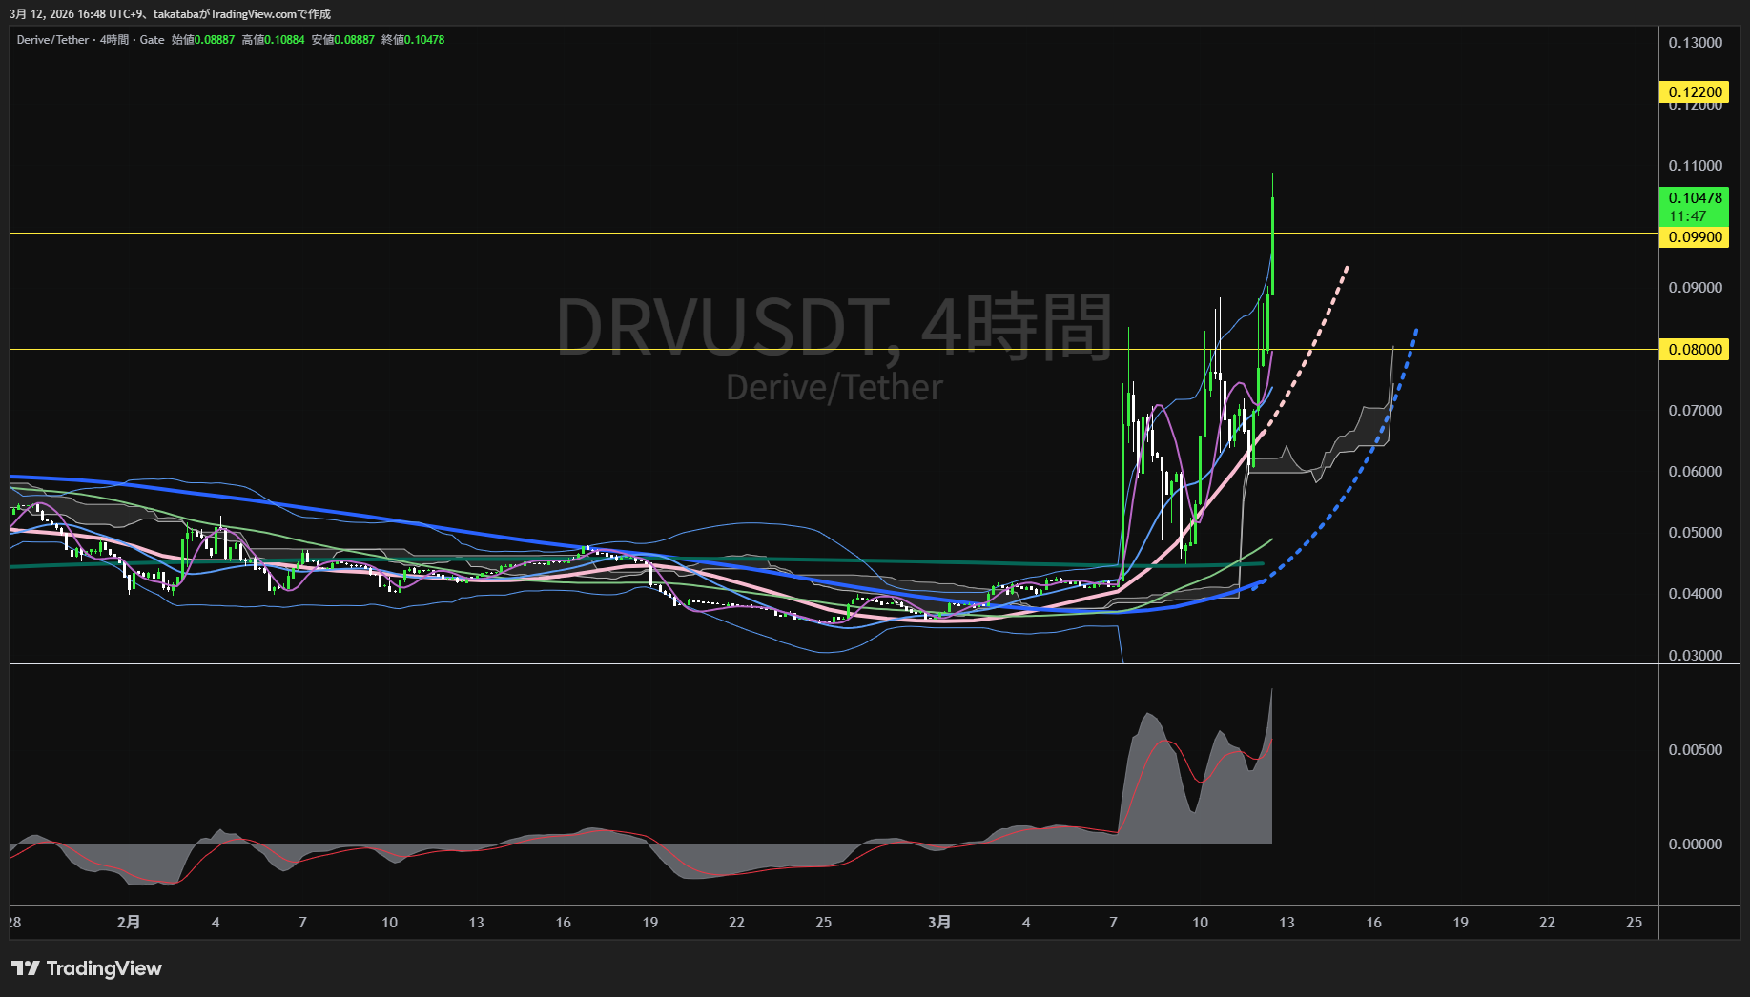Click the 安値 0.08887 low value
Viewport: 1750px width, 997px height.
(343, 40)
